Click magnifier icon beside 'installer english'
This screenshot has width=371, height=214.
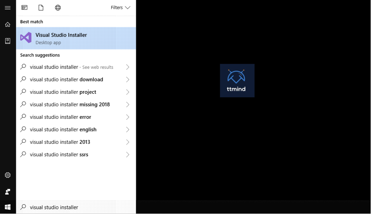[23, 129]
